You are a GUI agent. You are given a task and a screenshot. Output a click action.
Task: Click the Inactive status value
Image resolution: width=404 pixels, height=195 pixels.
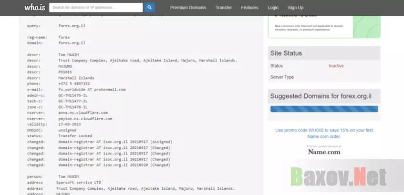[x=336, y=66]
